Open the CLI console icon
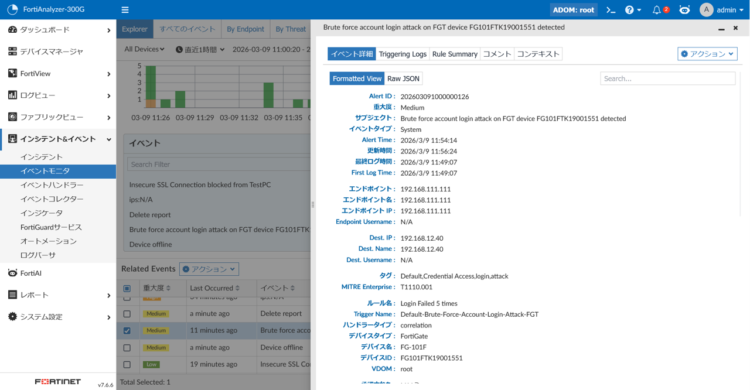Screen dimensions: 750x390 click(x=611, y=10)
